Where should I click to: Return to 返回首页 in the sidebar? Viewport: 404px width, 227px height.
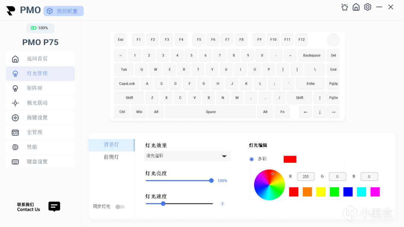(40, 59)
